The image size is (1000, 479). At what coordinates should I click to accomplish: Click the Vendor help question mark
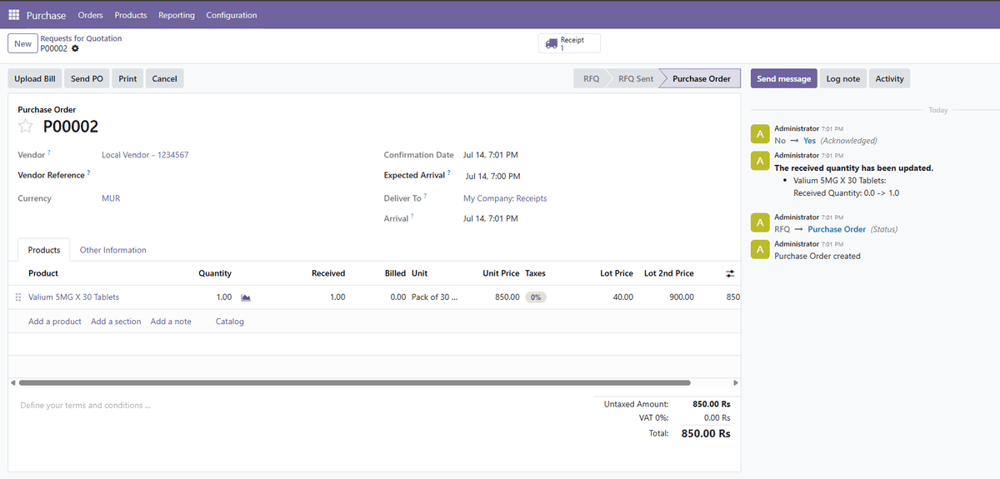coord(49,152)
